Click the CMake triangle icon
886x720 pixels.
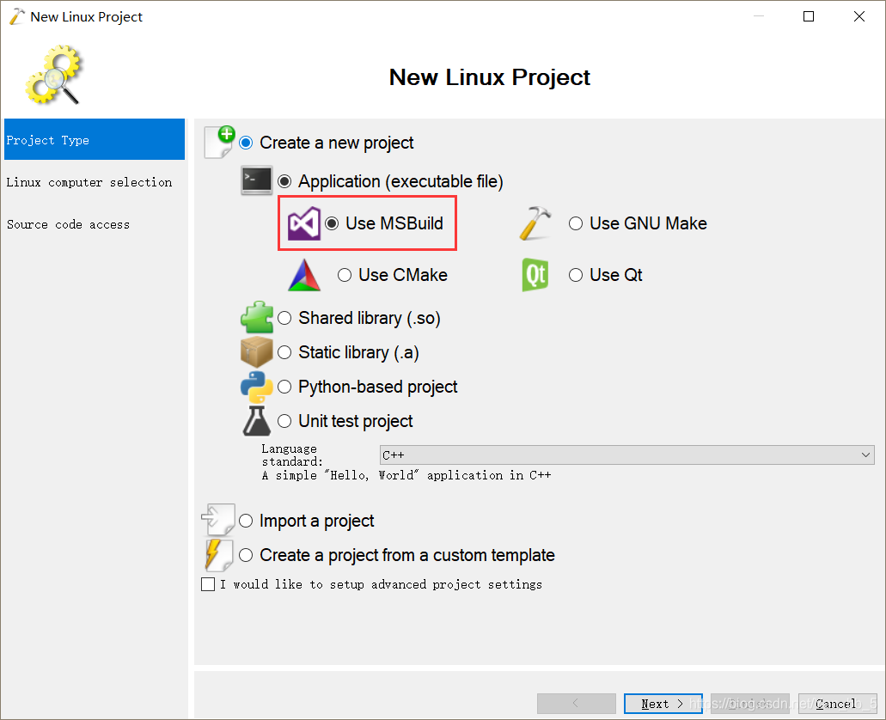click(x=304, y=275)
